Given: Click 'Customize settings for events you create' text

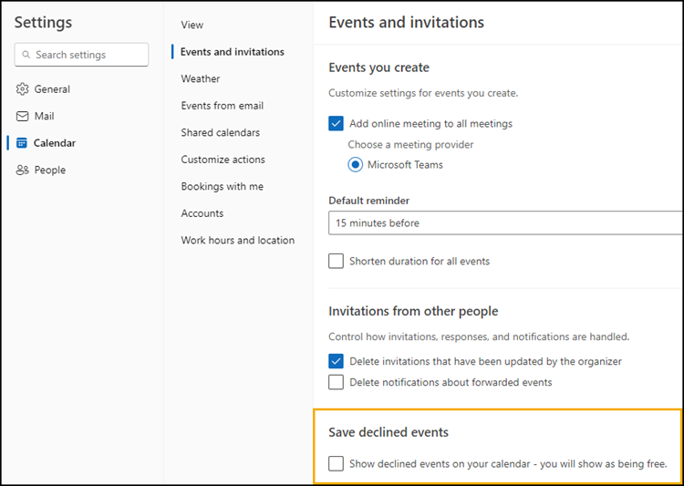Looking at the screenshot, I should click(423, 93).
